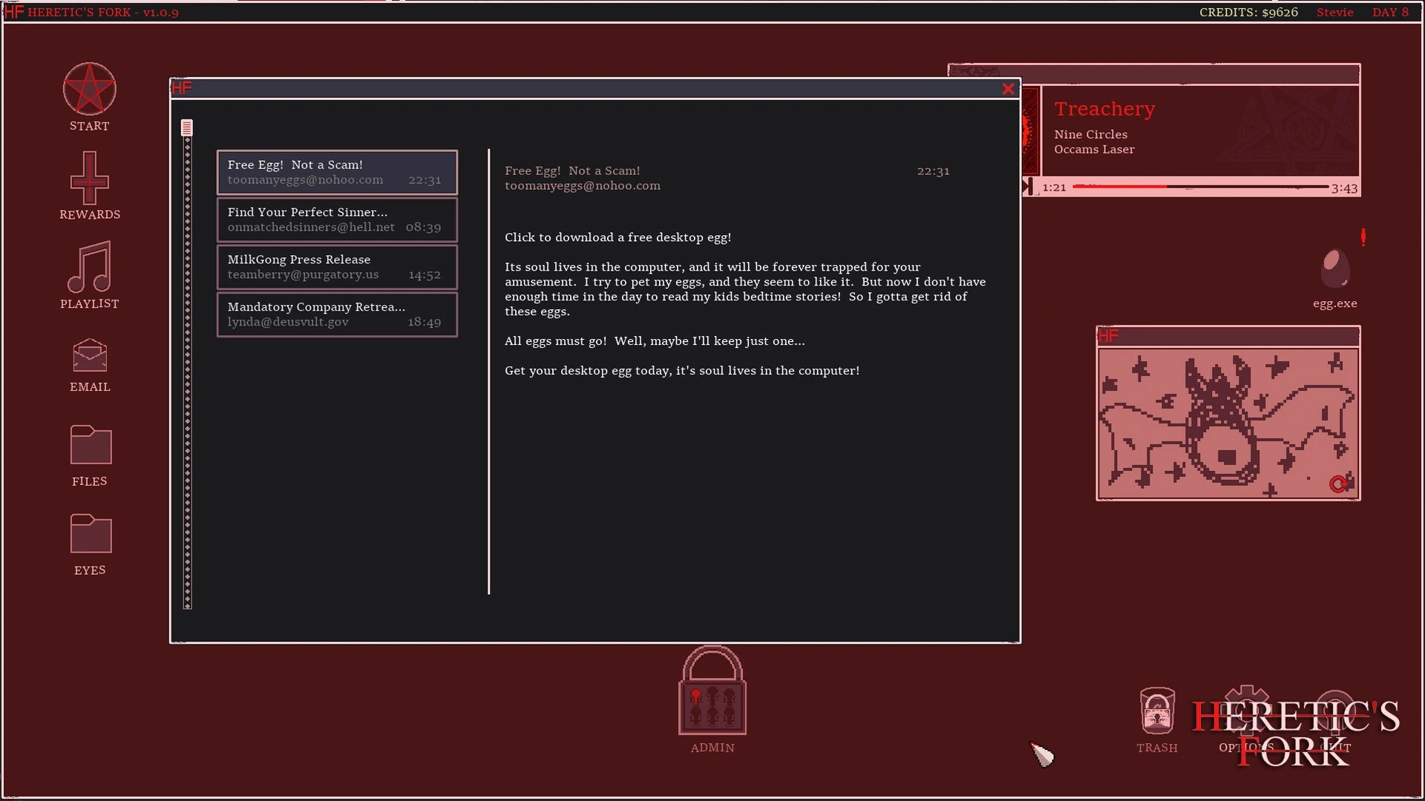Seek within the Treachery track progress bar
The image size is (1425, 801).
point(1199,187)
